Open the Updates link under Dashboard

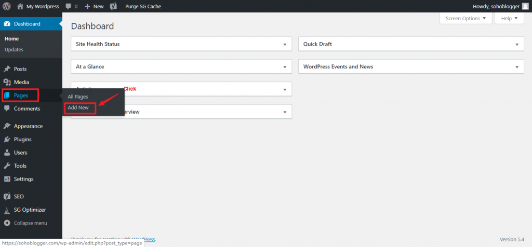[14, 50]
